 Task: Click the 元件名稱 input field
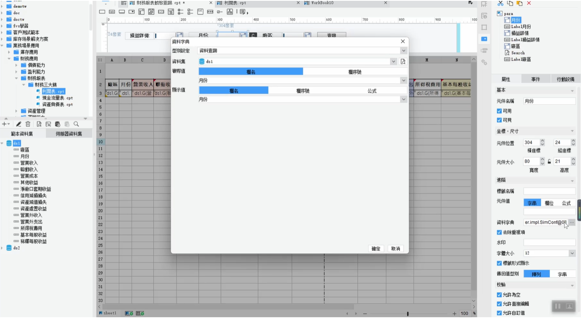(x=549, y=101)
